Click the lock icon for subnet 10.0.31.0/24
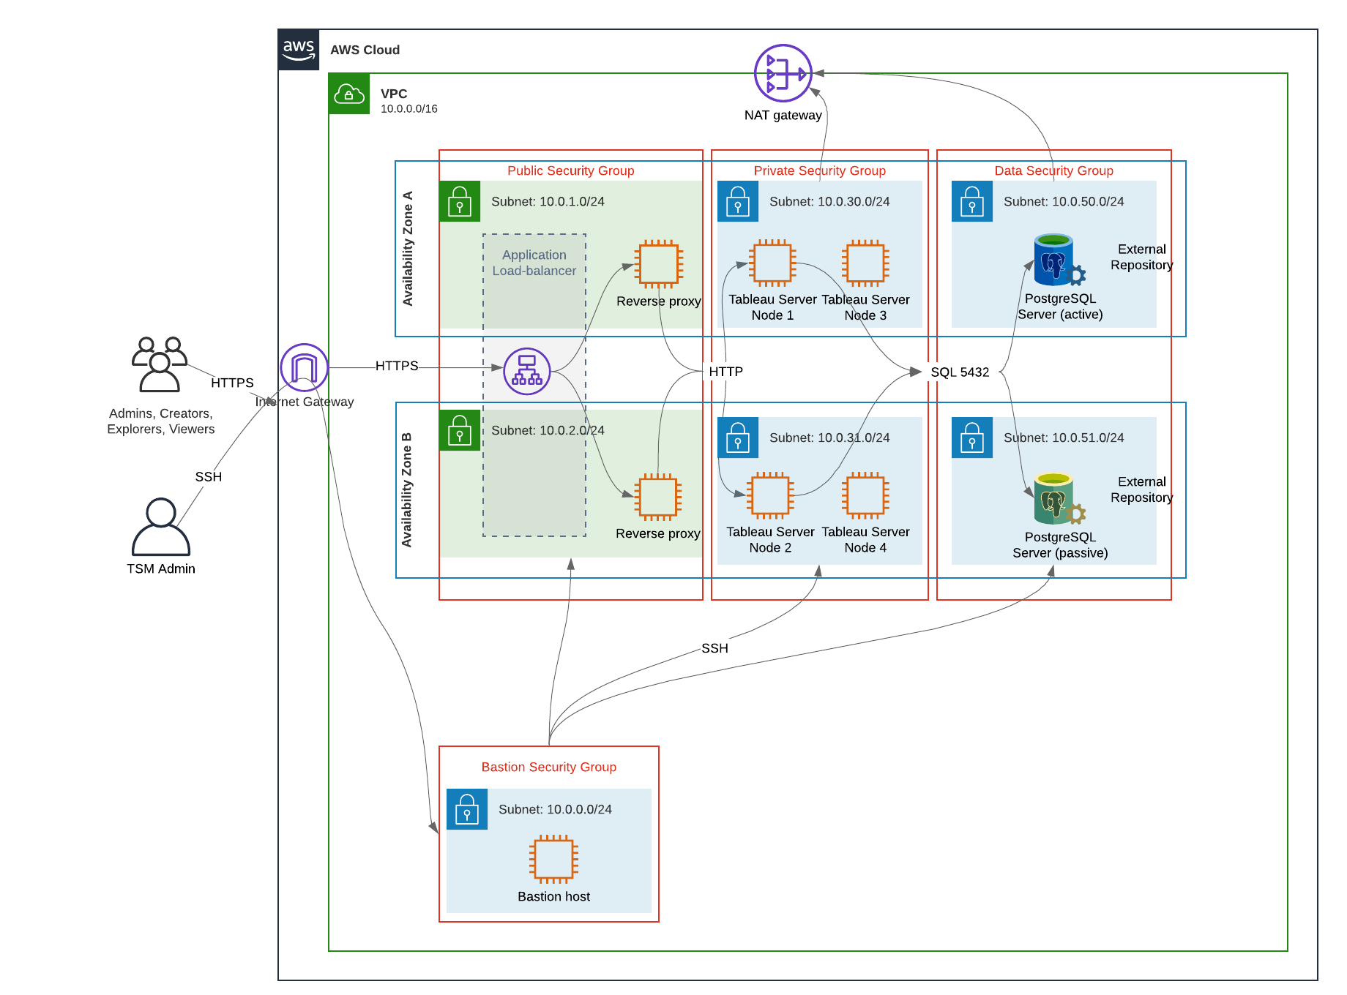 pyautogui.click(x=738, y=438)
